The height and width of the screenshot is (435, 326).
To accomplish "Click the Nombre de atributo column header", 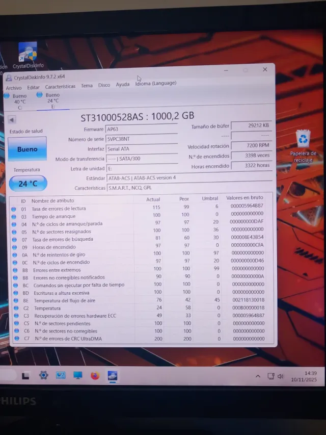I will pos(52,200).
